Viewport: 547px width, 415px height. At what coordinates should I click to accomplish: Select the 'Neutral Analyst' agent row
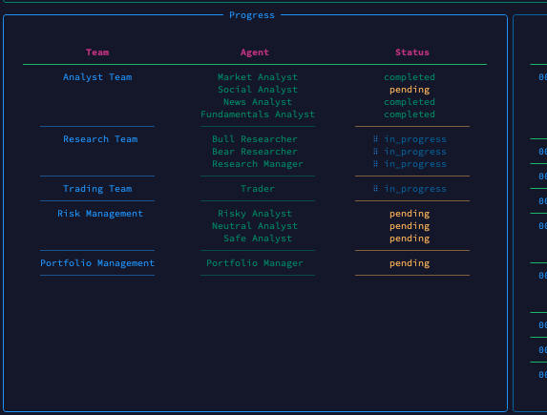255,226
